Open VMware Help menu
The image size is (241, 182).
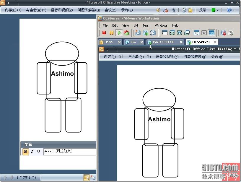point(175,25)
